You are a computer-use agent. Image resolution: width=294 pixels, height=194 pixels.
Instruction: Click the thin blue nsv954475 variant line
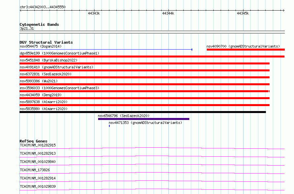click(x=106, y=50)
